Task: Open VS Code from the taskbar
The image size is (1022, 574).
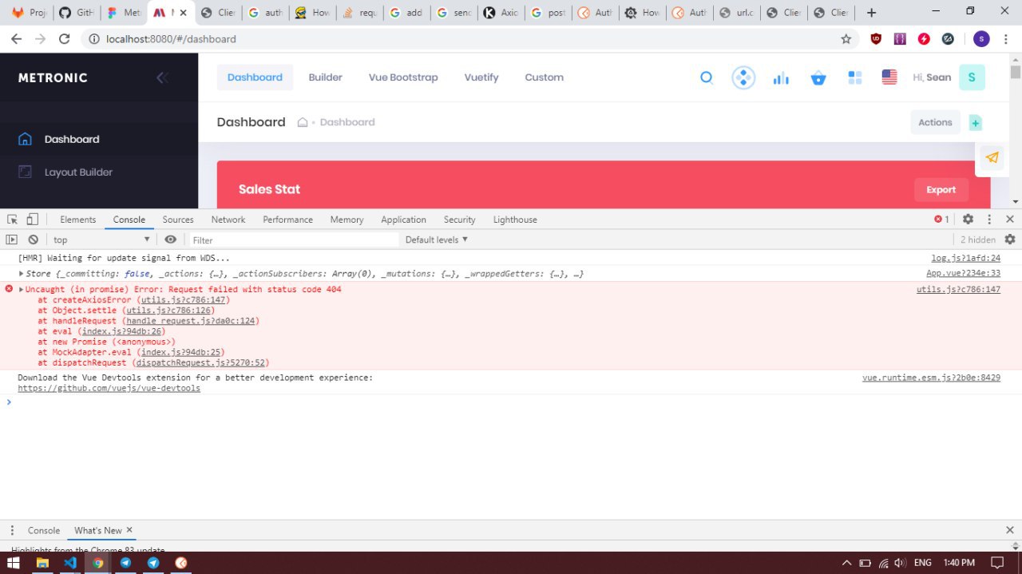Action: point(70,563)
